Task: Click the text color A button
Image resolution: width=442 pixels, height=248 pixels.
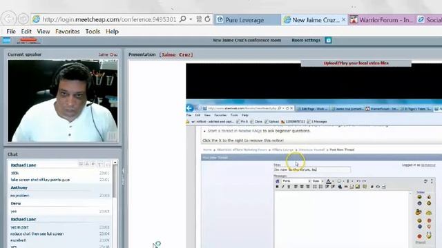Action: pyautogui.click(x=328, y=181)
